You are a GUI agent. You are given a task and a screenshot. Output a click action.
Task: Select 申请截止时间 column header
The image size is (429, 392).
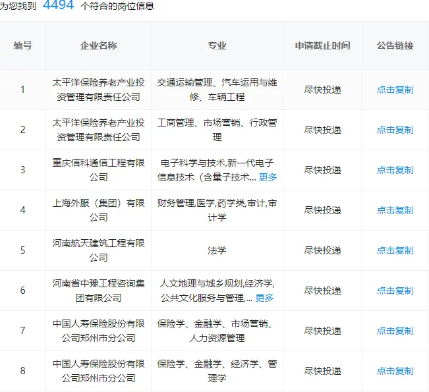pos(322,45)
